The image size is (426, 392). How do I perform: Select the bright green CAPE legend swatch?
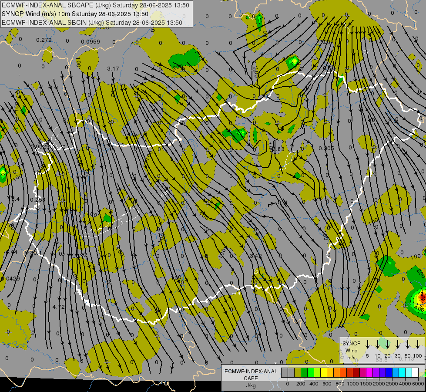(x=311, y=372)
